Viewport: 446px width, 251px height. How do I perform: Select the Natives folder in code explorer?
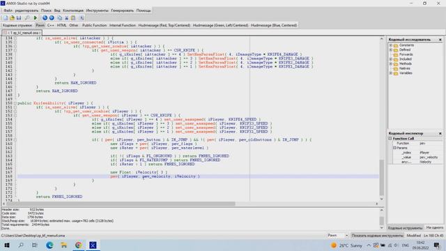pyautogui.click(x=404, y=68)
